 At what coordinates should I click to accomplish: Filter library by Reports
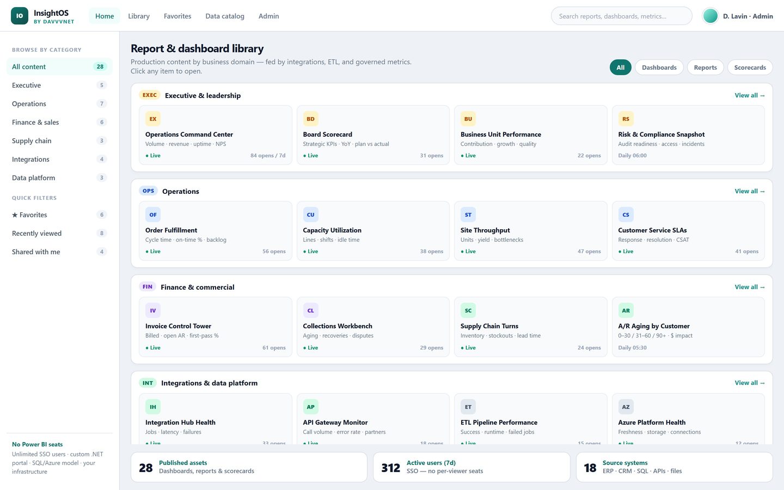(x=705, y=68)
